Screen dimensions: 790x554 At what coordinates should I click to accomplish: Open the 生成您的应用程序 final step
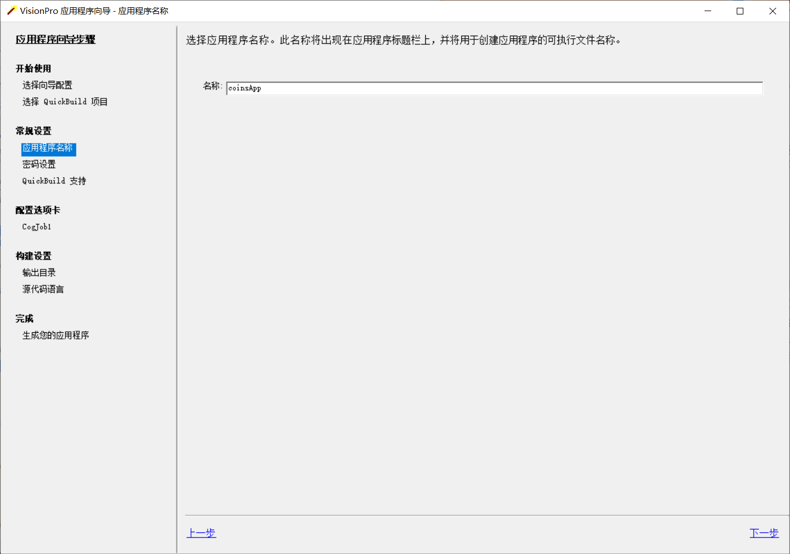pos(56,335)
